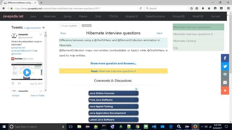Select Hibernate interview questions II sidebar item
232x130 pixels.
pos(198,34)
